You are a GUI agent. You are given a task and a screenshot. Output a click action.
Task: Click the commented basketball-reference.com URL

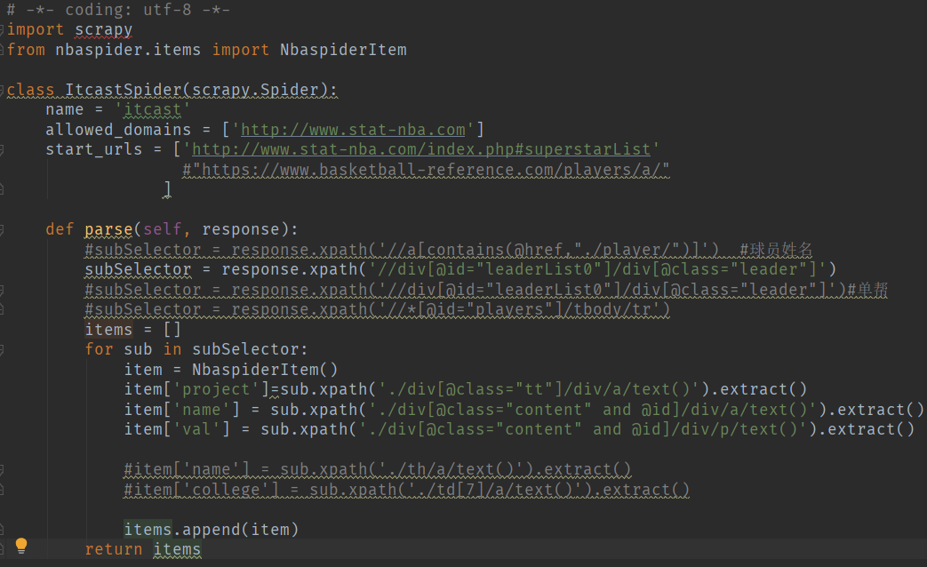point(425,170)
